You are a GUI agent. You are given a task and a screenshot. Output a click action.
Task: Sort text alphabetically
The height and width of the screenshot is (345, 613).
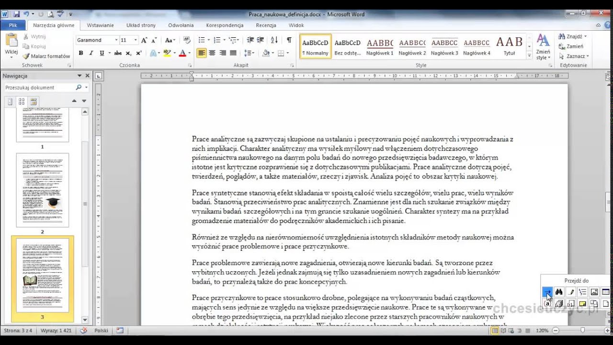click(x=274, y=40)
